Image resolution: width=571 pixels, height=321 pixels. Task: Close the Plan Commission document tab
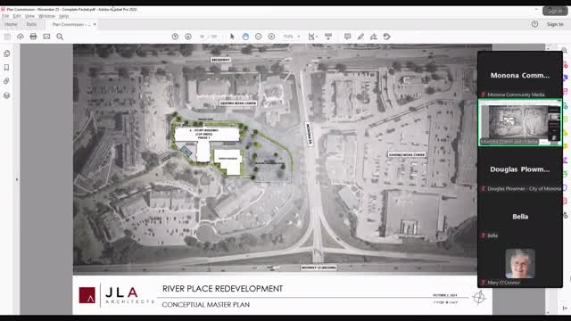point(95,24)
